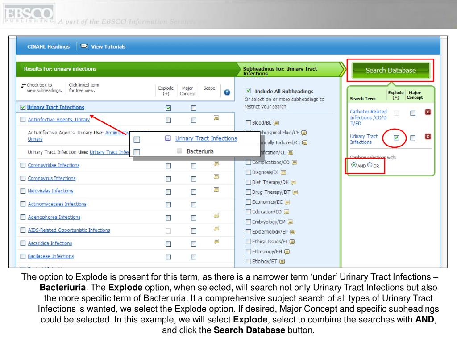Open scope note icon for Ascaridida Infections
457x343 pixels.
tap(216, 242)
